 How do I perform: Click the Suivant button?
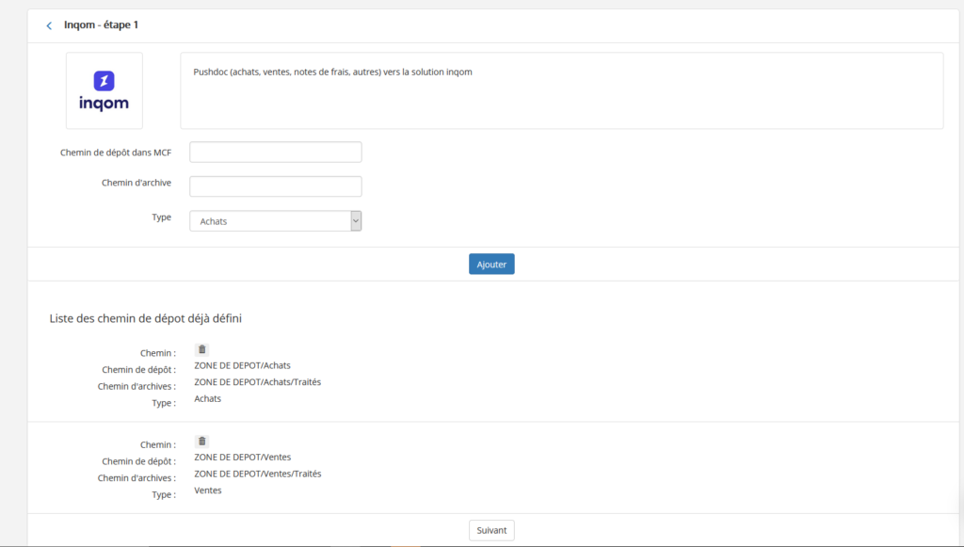pos(491,530)
